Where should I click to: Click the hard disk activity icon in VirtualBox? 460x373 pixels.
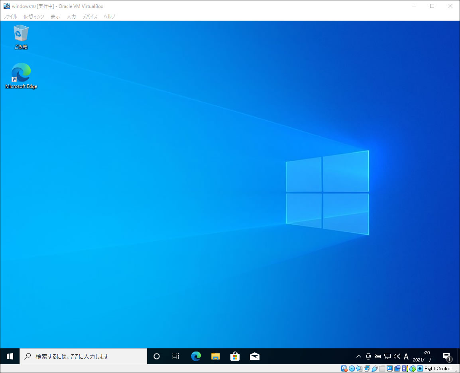[x=343, y=369]
